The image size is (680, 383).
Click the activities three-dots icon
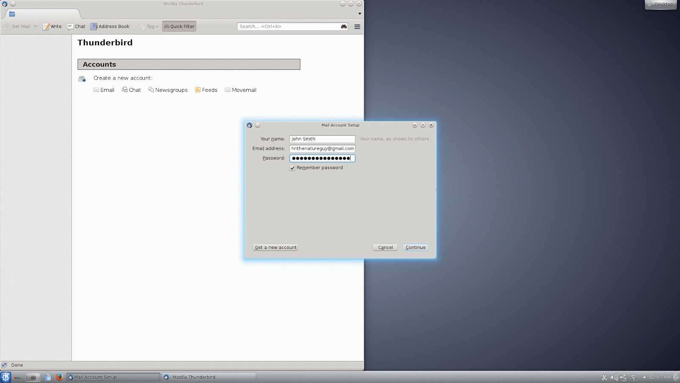(x=18, y=377)
